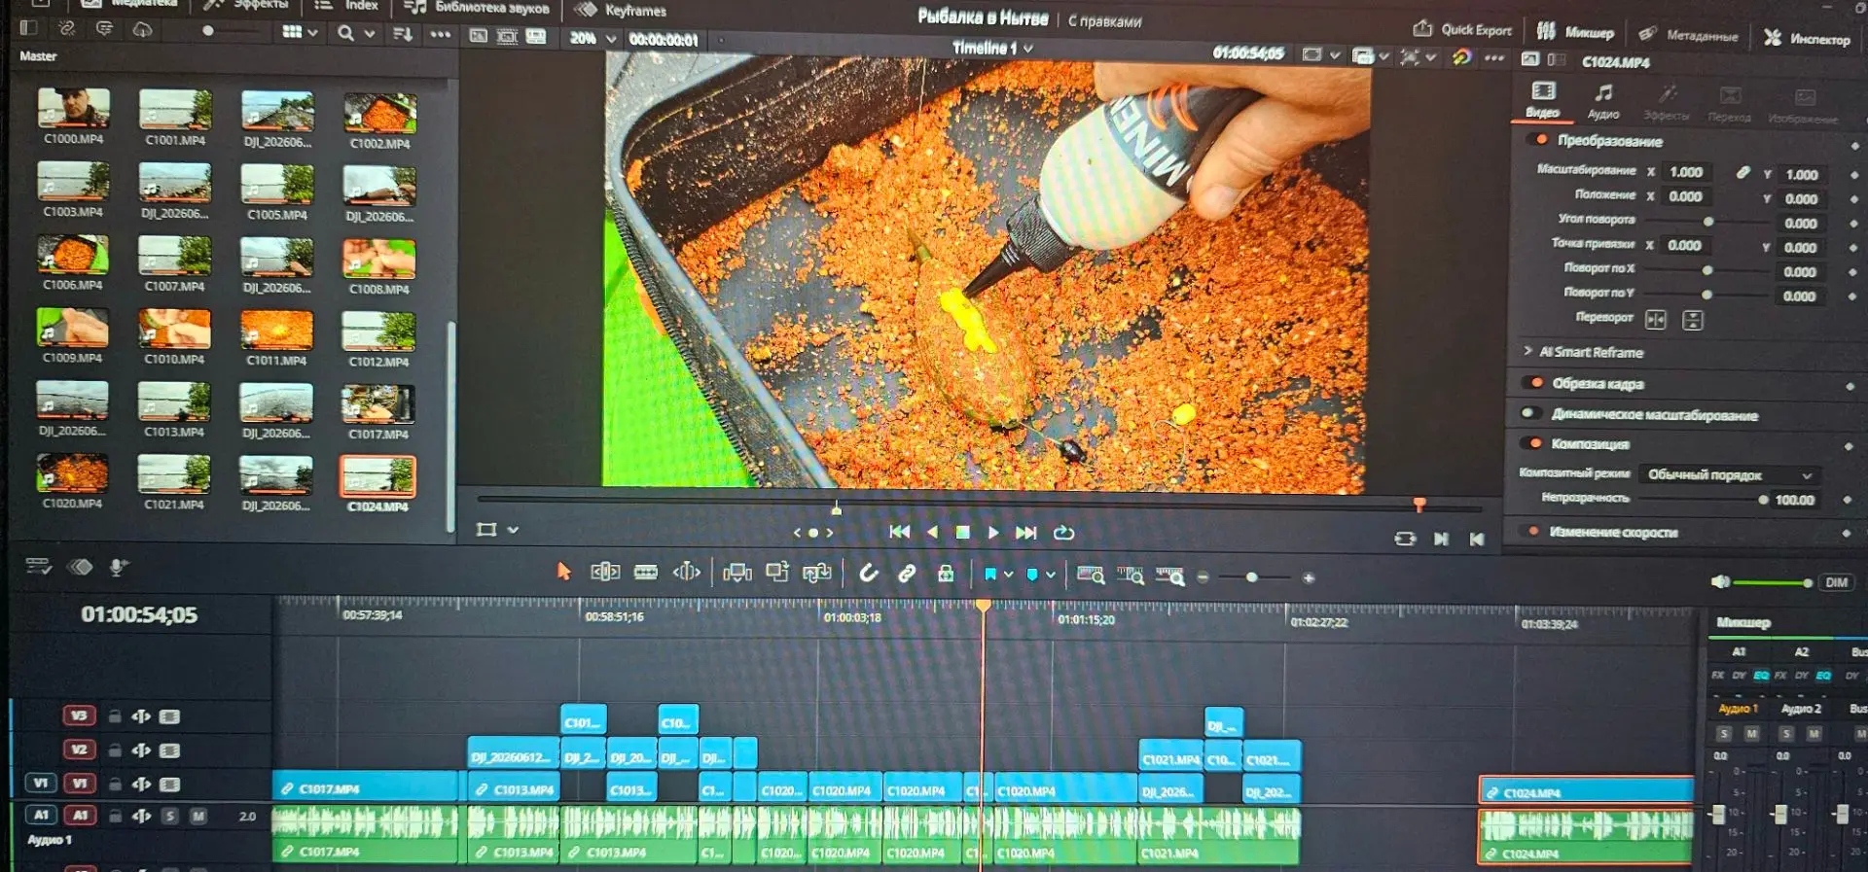Click the timeline zoom-in plus icon
Viewport: 1868px width, 872px height.
click(1309, 578)
